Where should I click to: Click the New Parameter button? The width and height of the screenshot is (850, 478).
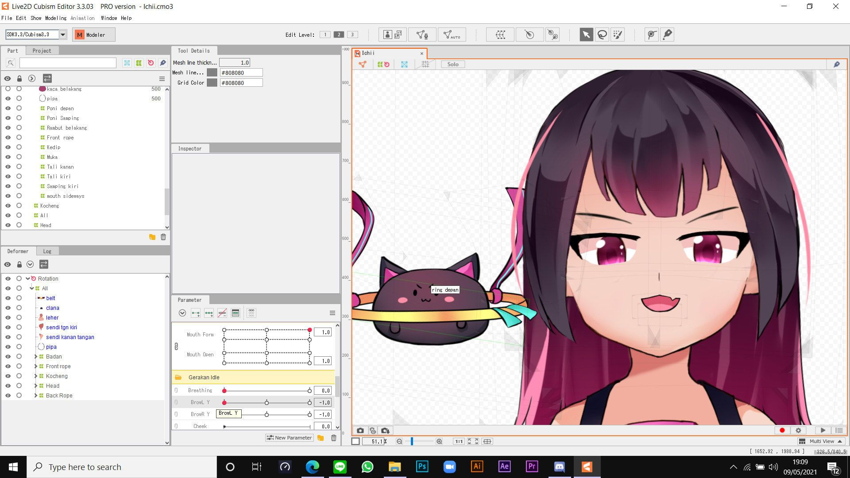click(x=290, y=438)
